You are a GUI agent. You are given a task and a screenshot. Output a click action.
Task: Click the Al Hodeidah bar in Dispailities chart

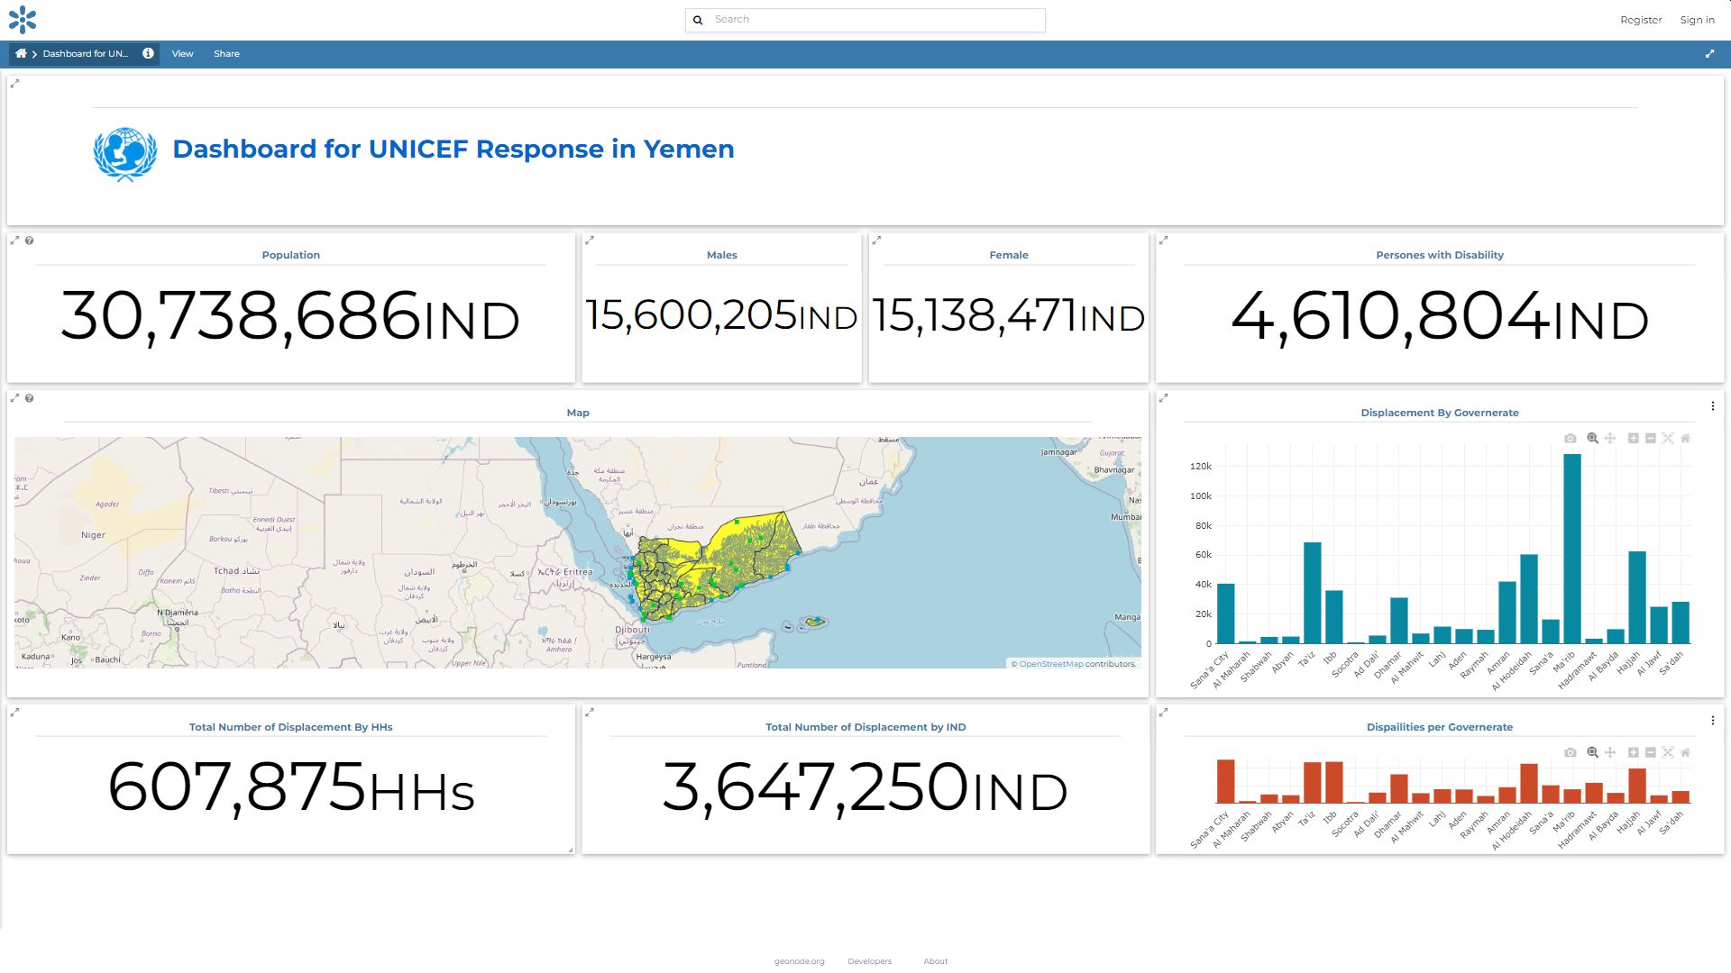[1529, 784]
